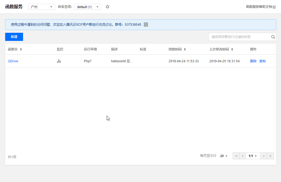Open the page selector dropdown 1/1
Screen dimensions: 281x182
(x=253, y=156)
